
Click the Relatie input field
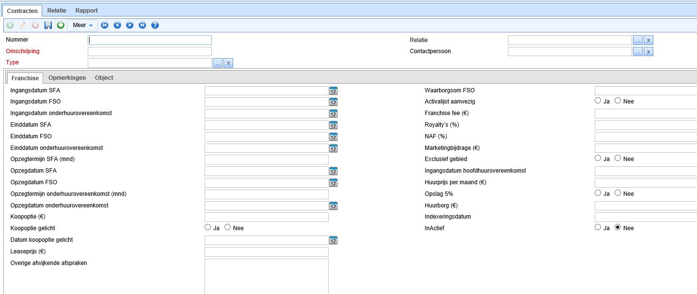[x=570, y=40]
